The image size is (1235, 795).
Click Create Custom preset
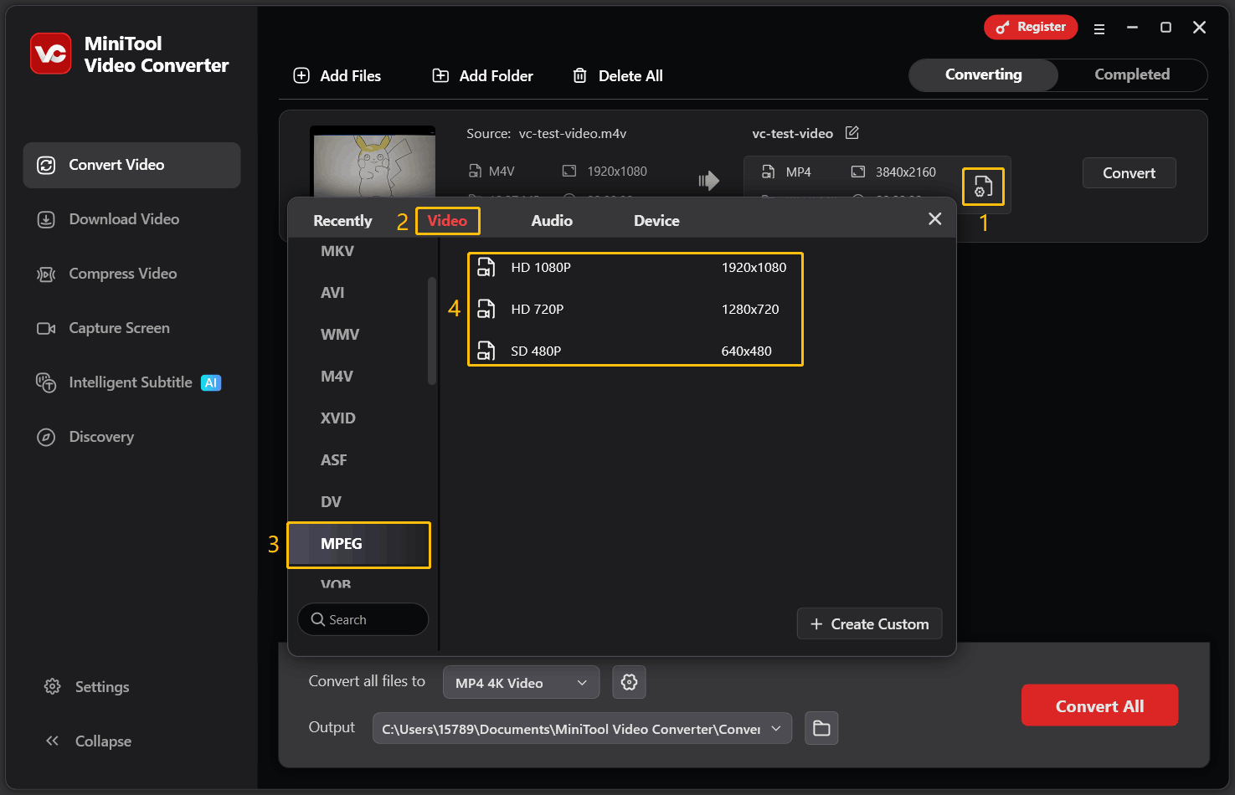(869, 623)
